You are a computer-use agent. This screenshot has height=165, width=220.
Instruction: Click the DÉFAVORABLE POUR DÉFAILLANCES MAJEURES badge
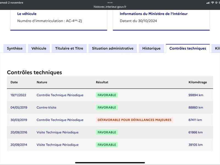[x=134, y=120]
